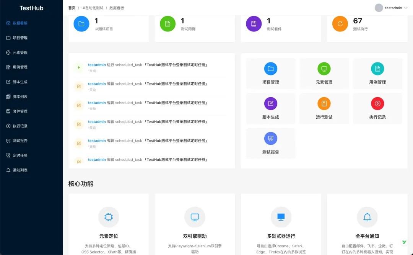
Task: Open 脚本生成 via the purple pen icon
Action: 271,103
